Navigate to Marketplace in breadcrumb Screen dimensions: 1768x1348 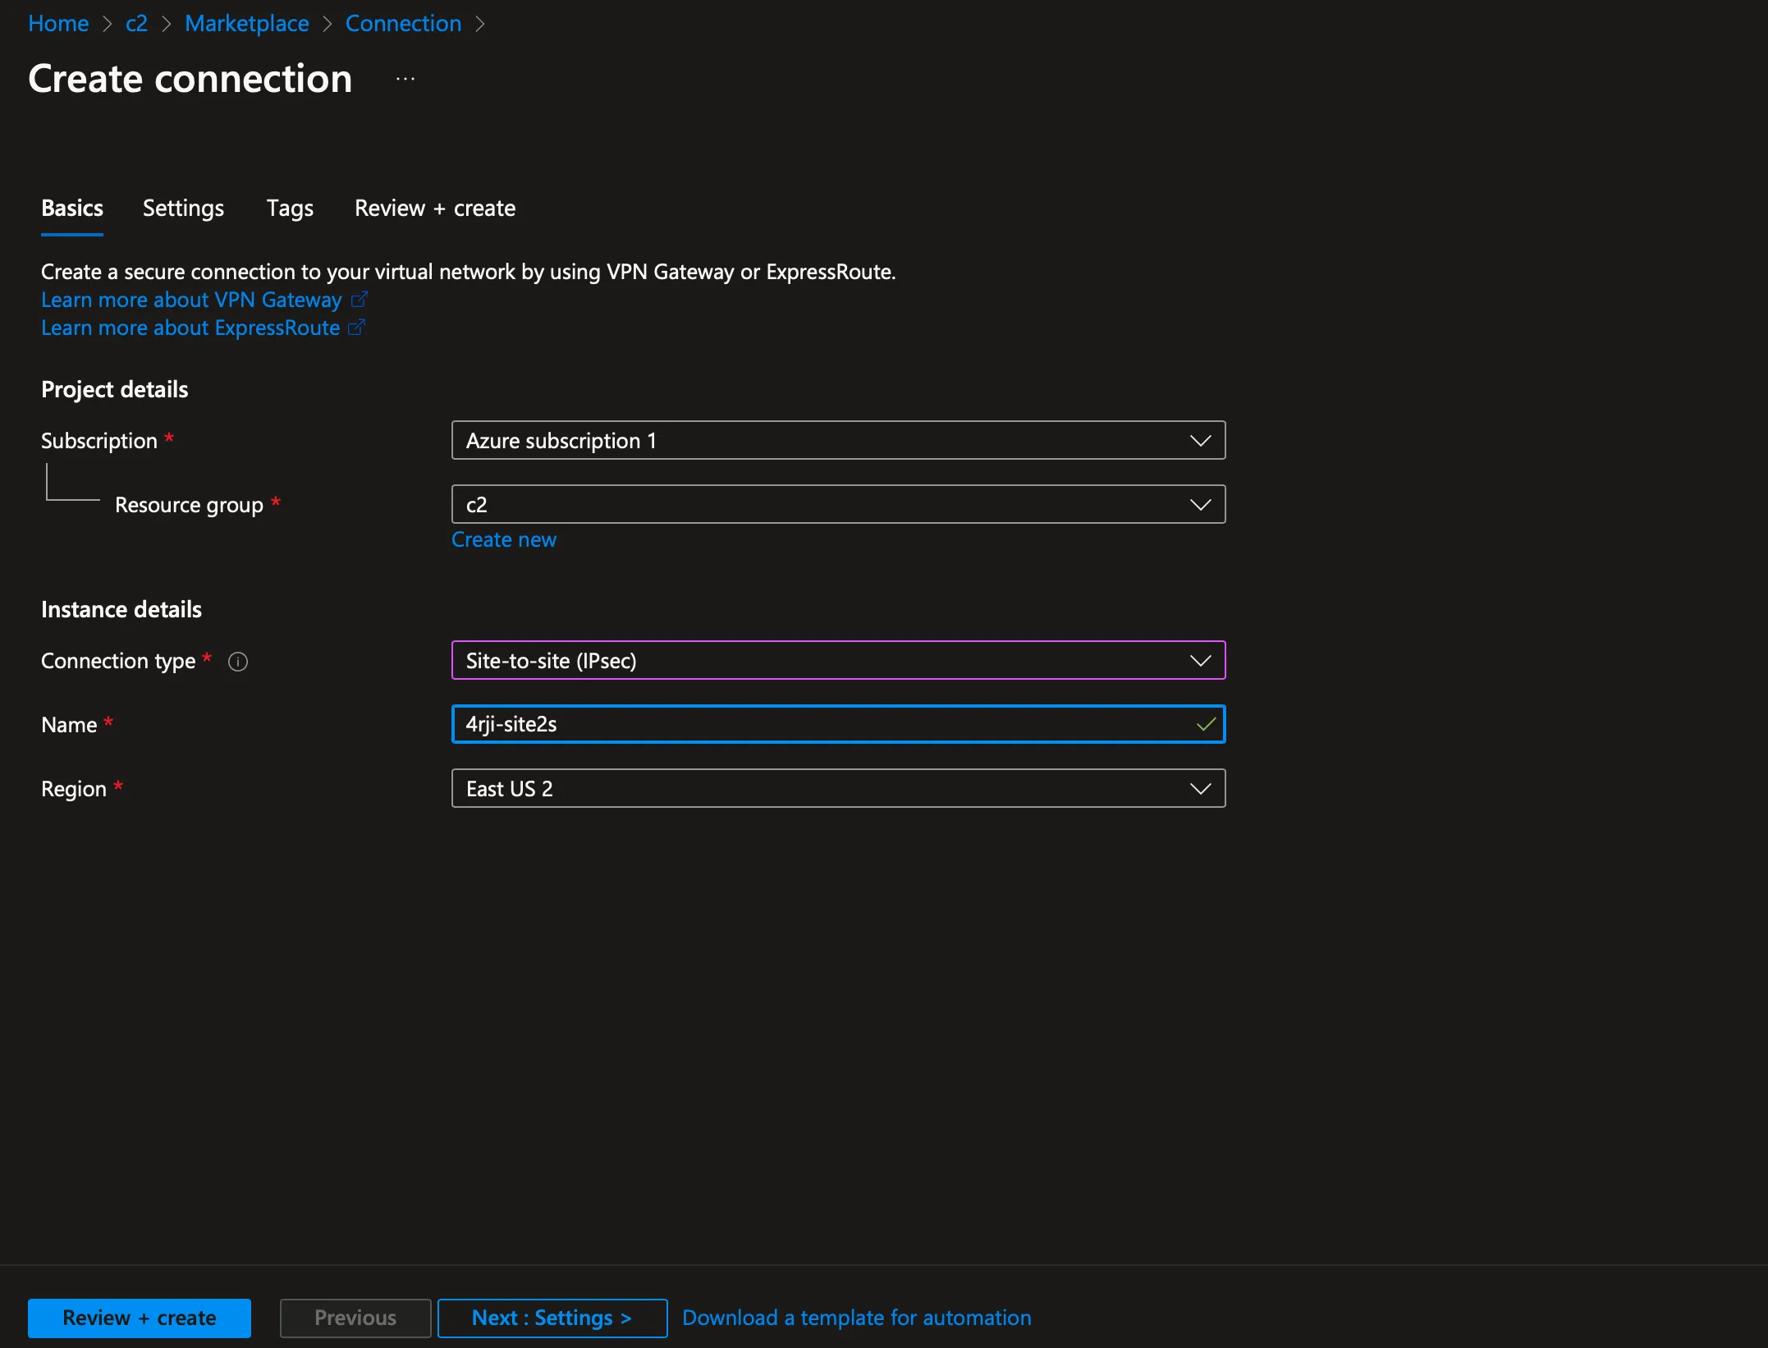[247, 23]
